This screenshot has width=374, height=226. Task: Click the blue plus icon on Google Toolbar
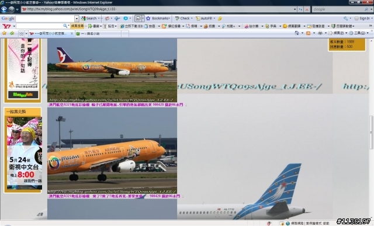[117, 18]
